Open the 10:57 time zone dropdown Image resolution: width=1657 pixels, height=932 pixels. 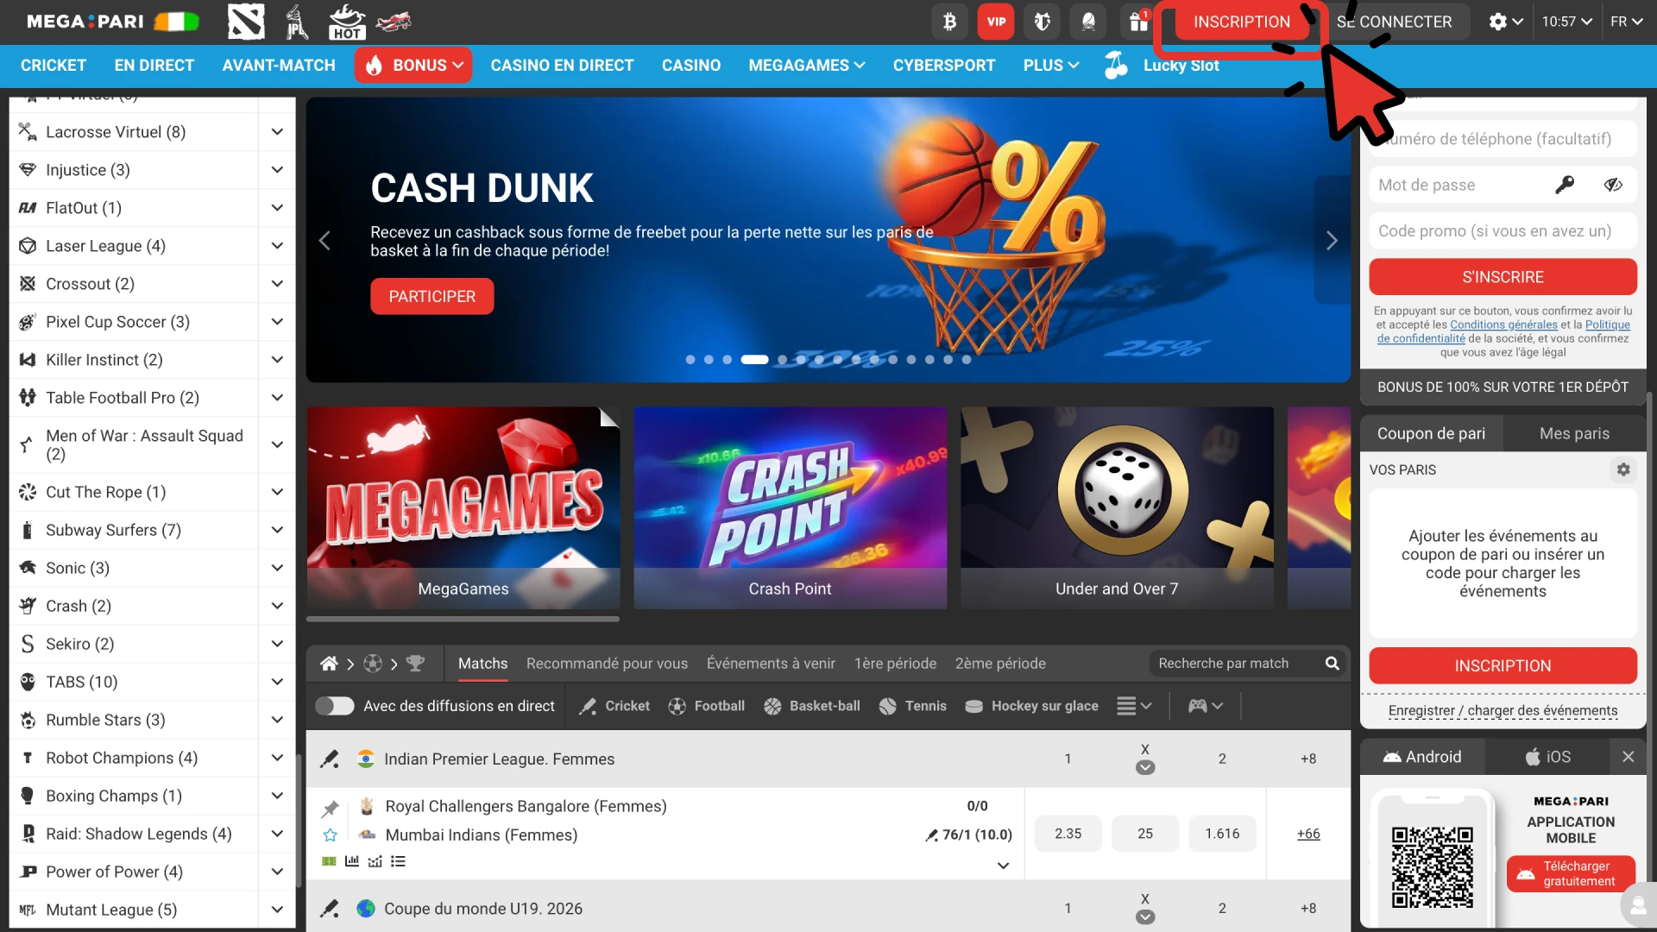[1567, 22]
